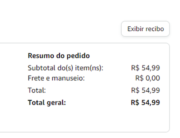
Task: Click the word manuseio in the shipping row
Action: pos(68,78)
